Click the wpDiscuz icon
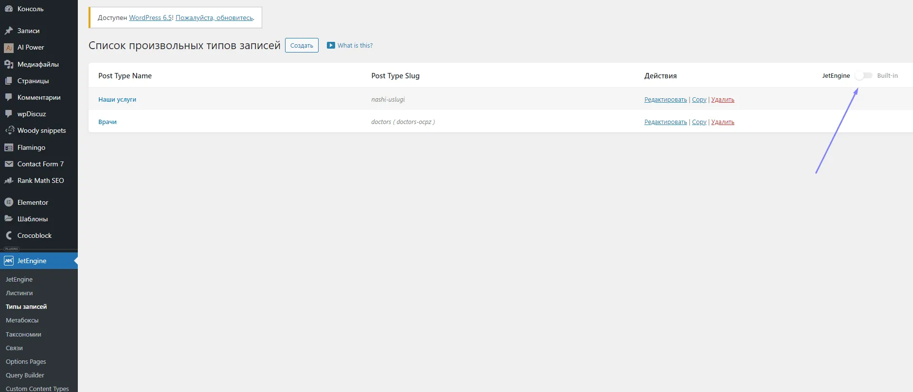This screenshot has width=913, height=392. [x=8, y=114]
